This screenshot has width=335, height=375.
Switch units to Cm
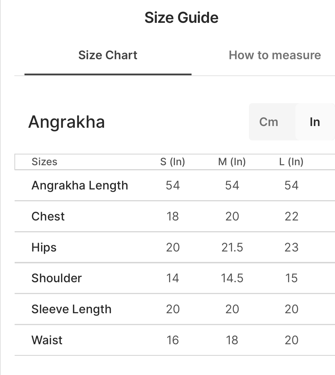coord(269,122)
